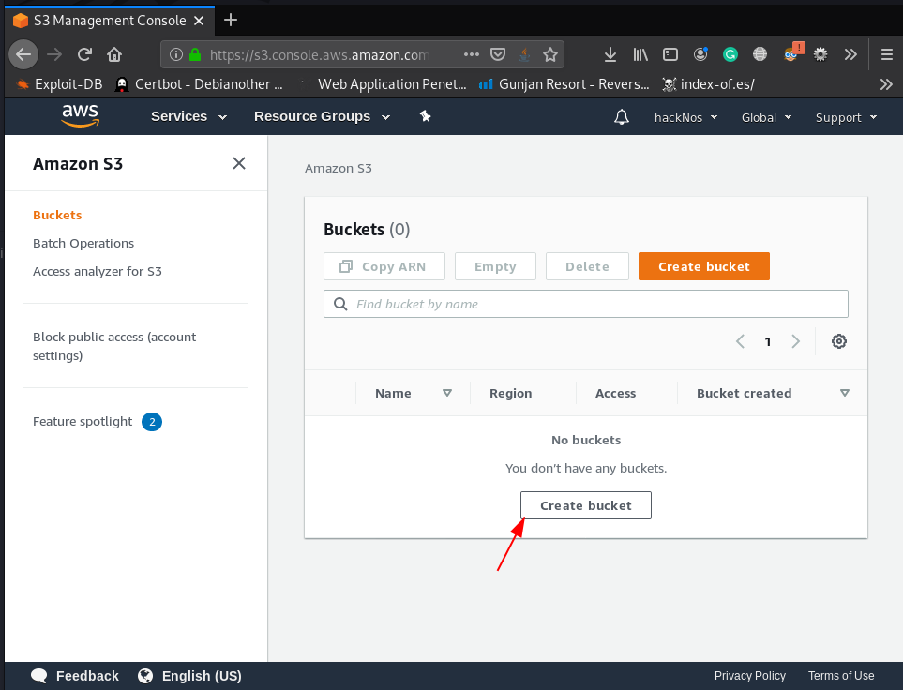Open the Firefox library icon
903x690 pixels.
[x=640, y=54]
